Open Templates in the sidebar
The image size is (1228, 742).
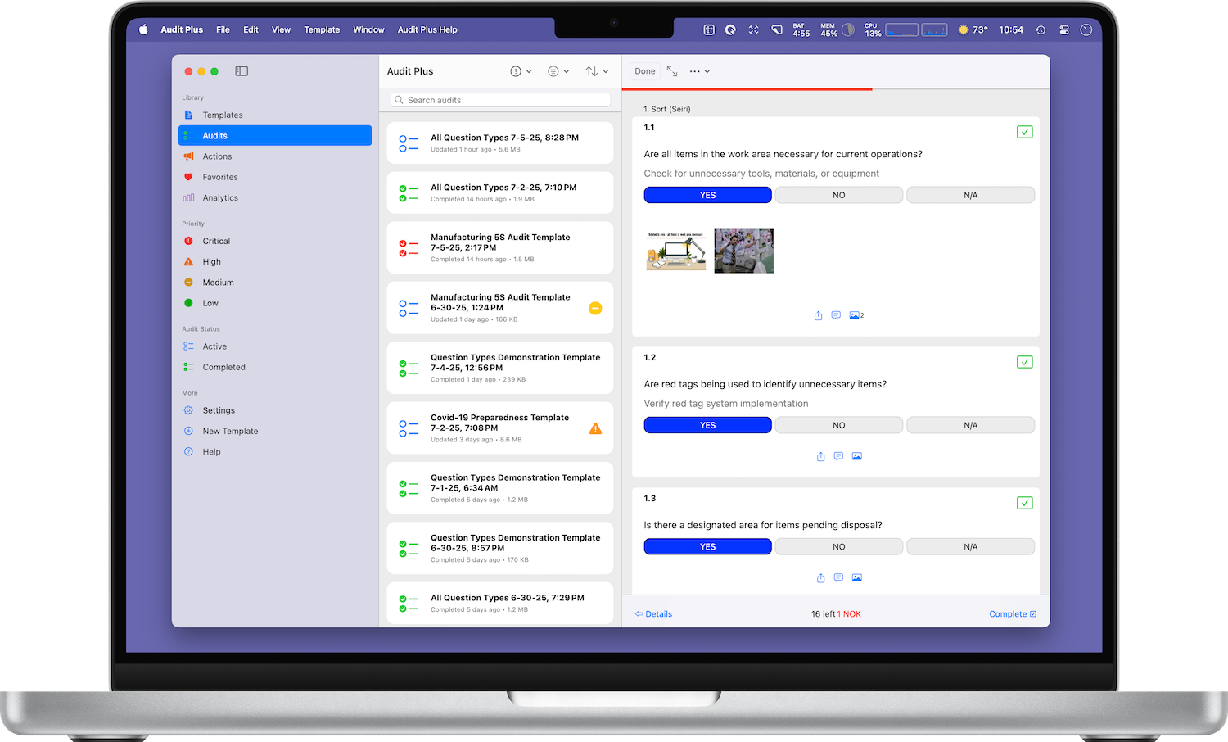(275, 115)
